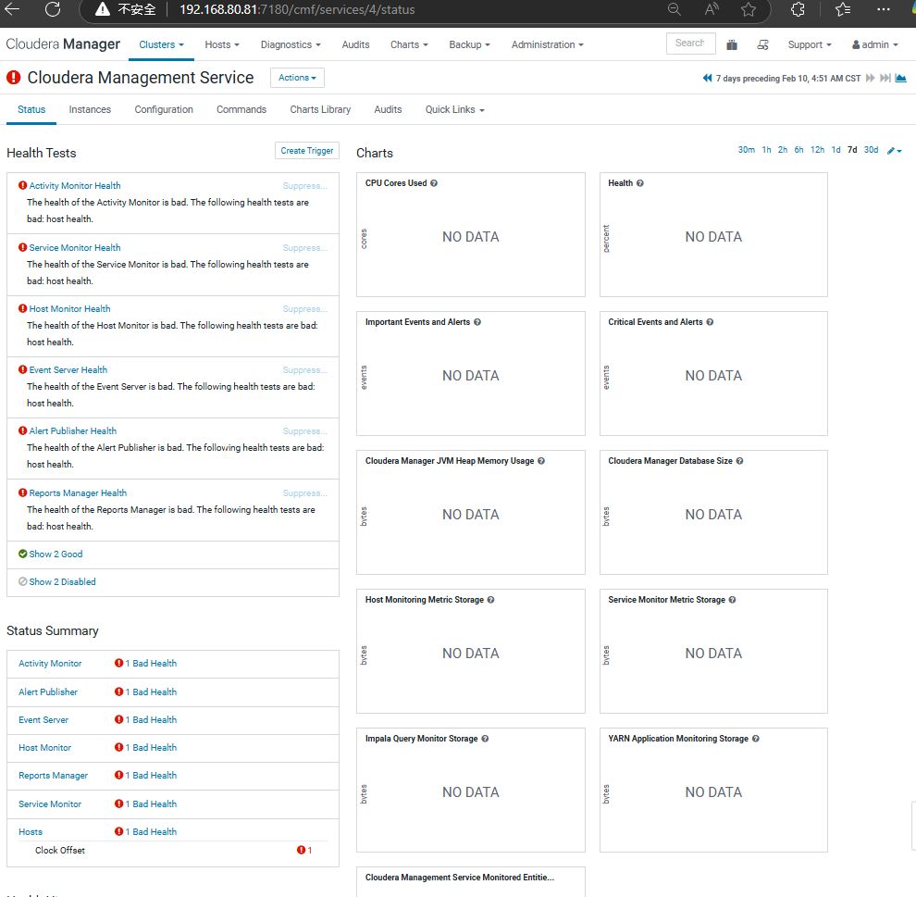Set chart time range to 30d
The width and height of the screenshot is (916, 897).
pyautogui.click(x=871, y=150)
